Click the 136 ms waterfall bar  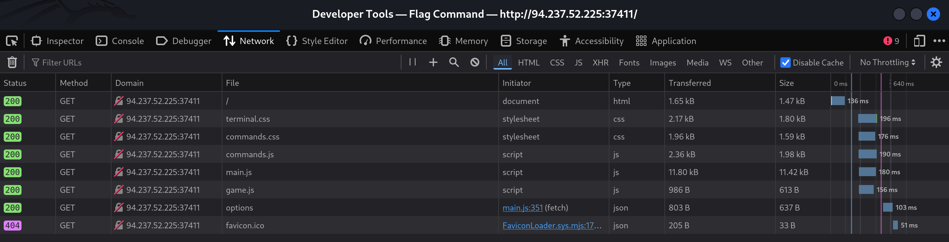click(838, 101)
